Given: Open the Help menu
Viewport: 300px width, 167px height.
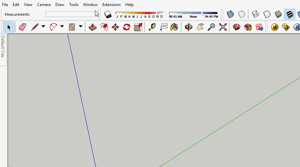Looking at the screenshot, I should point(129,5).
